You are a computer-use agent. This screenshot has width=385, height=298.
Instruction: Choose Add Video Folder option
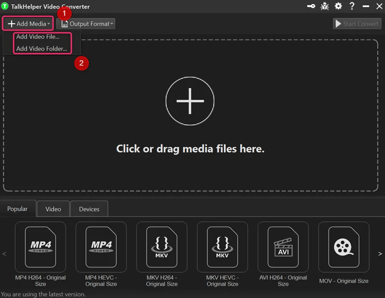[42, 49]
